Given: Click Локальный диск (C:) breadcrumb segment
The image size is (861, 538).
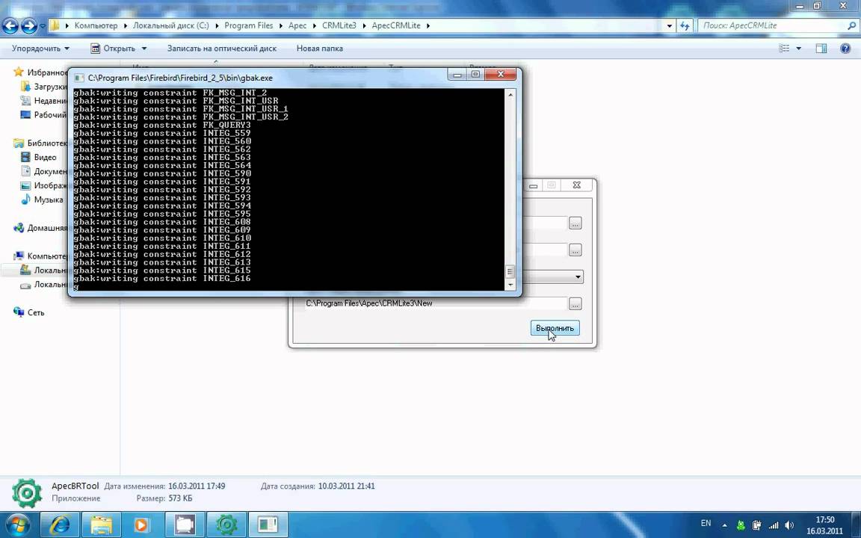Looking at the screenshot, I should [x=170, y=25].
